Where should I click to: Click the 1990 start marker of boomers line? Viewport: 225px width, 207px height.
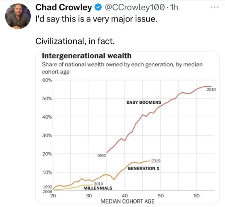[x=102, y=156]
